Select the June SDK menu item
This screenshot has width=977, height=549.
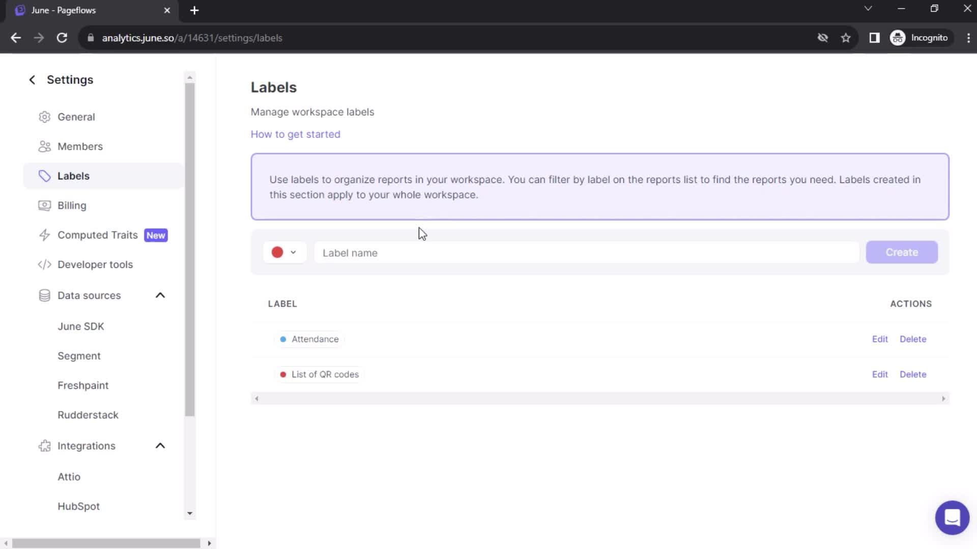tap(80, 326)
